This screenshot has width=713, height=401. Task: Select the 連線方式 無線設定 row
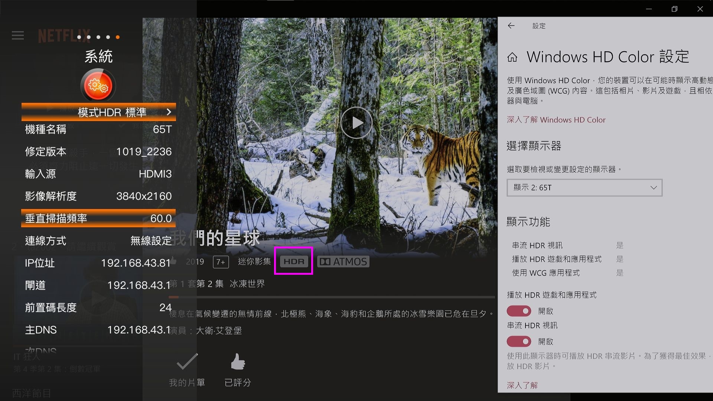pos(98,241)
